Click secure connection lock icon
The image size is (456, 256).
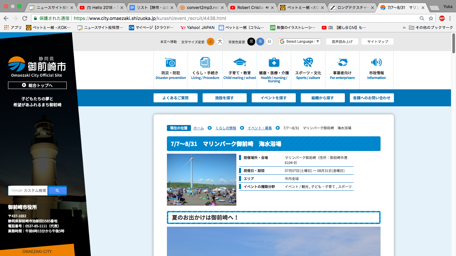point(36,18)
